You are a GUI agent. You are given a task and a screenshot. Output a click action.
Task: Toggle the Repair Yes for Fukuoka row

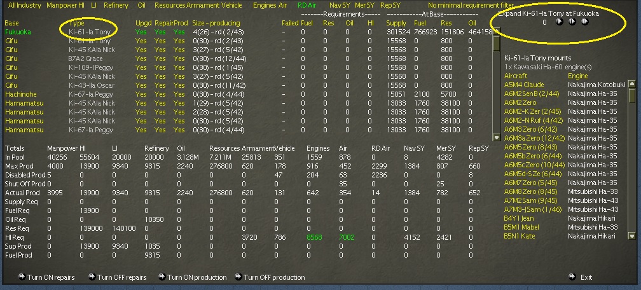pyautogui.click(x=160, y=32)
